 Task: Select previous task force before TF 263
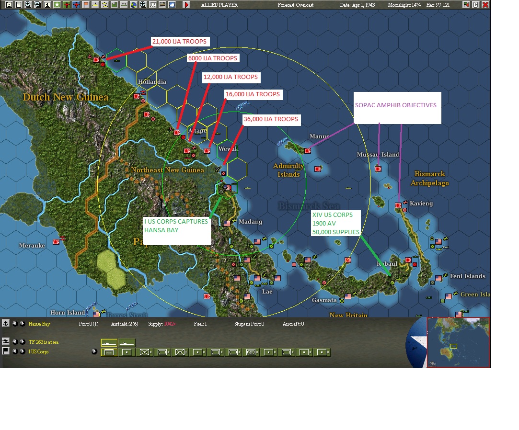pos(15,342)
